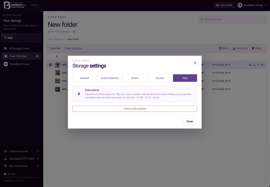Viewport: 270px width, 187px height.
Task: Click the lock icon beside bc-ey76rawzyowr
Action: tap(49, 32)
